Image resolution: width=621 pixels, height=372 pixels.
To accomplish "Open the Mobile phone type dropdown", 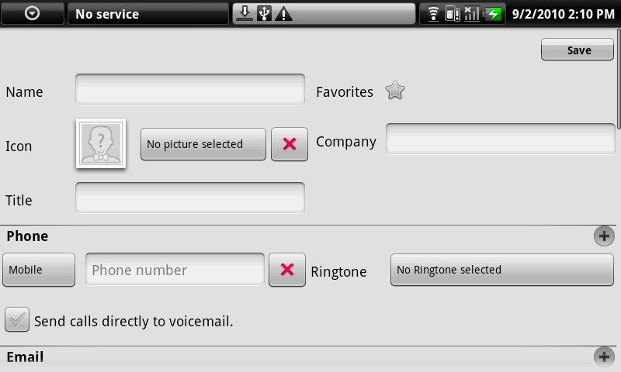I will 39,270.
